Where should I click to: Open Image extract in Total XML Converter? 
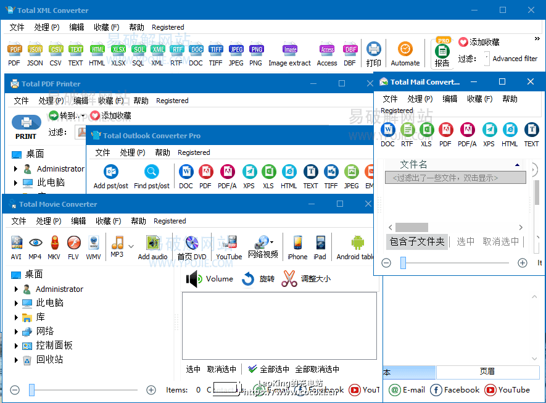[289, 54]
